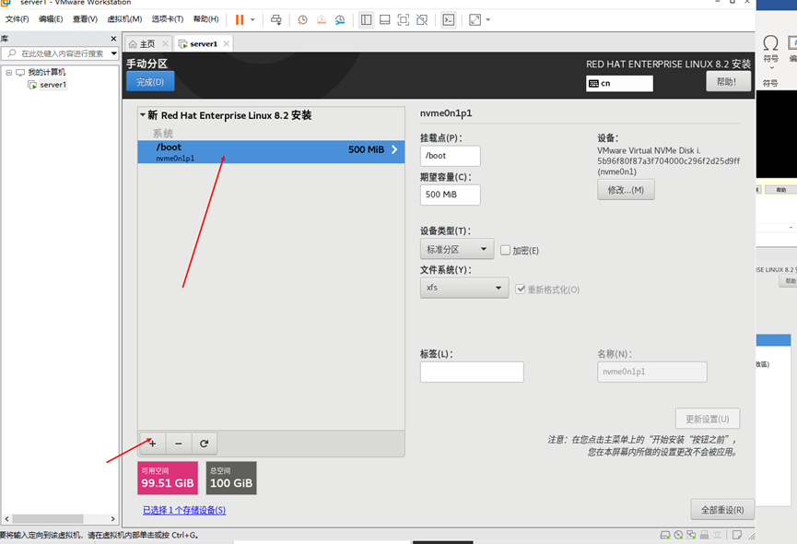This screenshot has height=544, width=797.
Task: Click the cn keyboard layout indicator
Action: point(619,83)
